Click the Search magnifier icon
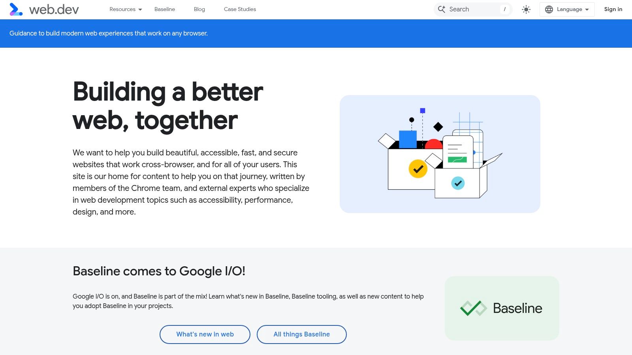The width and height of the screenshot is (632, 355). coord(442,9)
